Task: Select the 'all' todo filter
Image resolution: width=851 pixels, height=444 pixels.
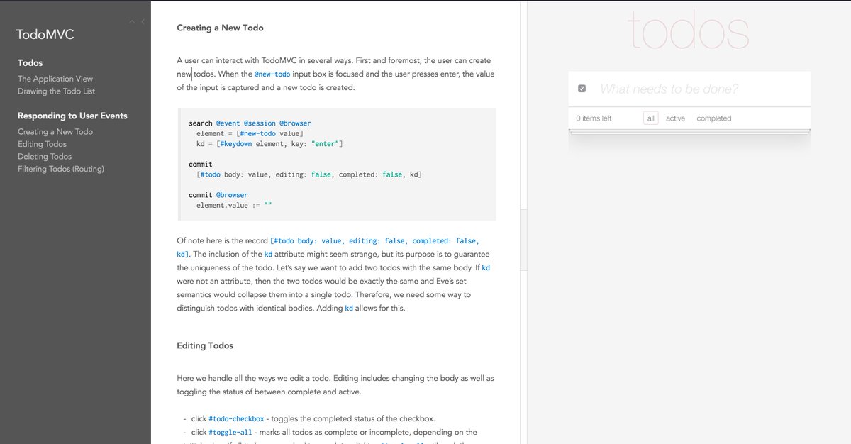Action: click(x=651, y=118)
